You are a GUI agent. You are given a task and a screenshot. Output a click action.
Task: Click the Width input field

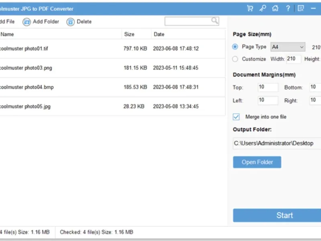click(294, 59)
